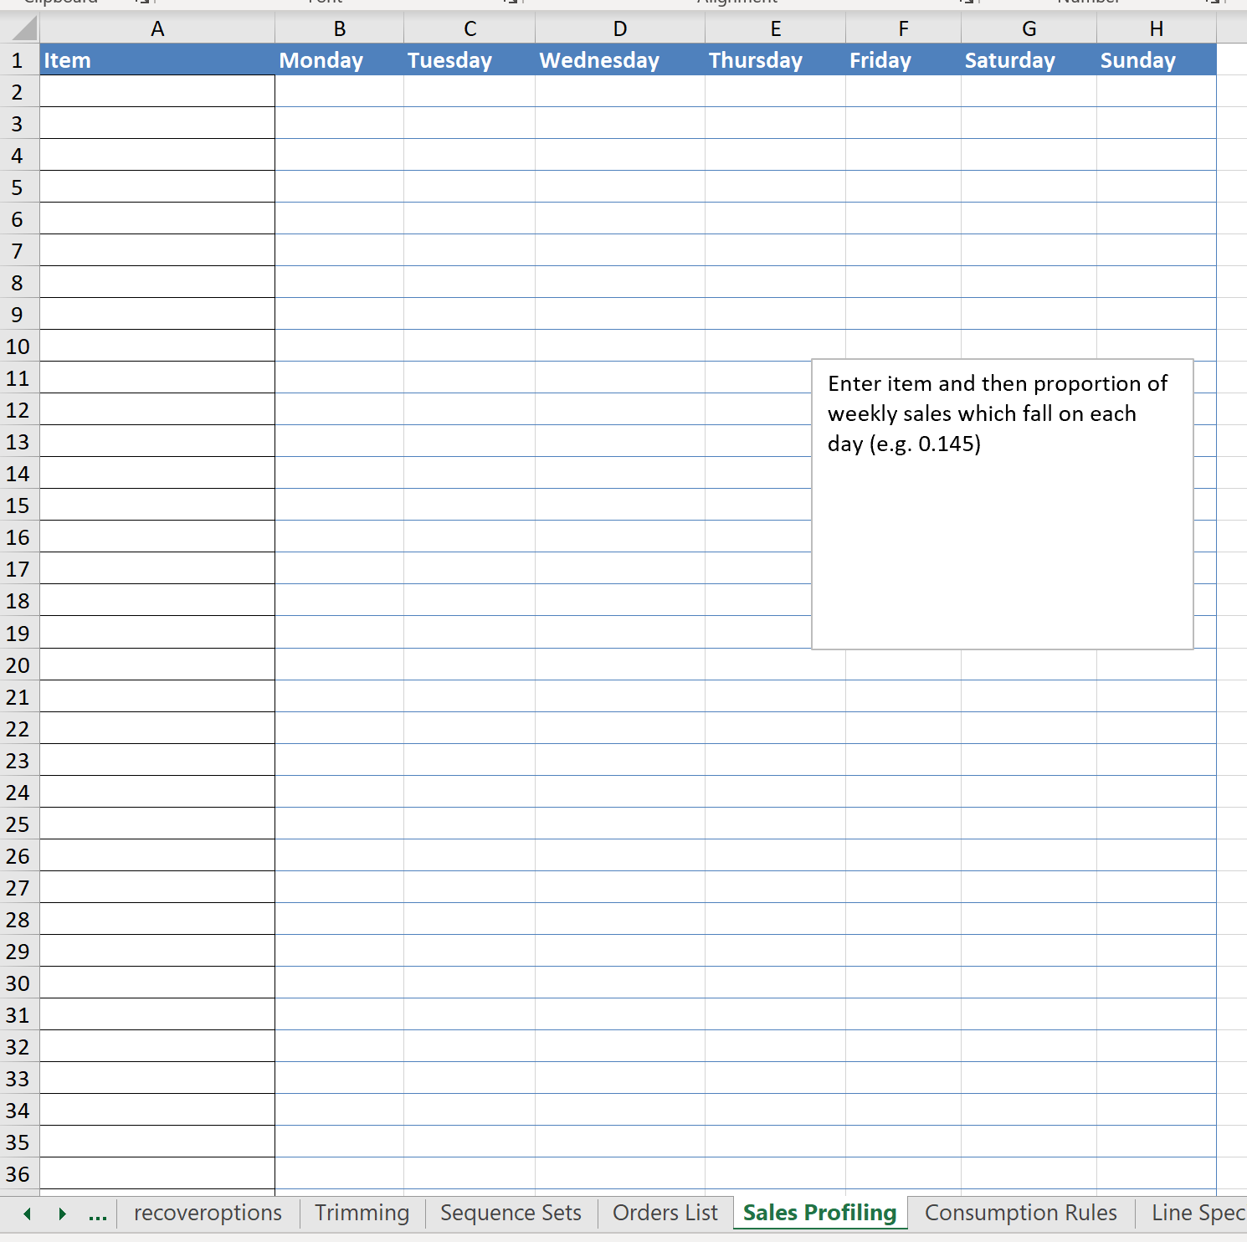
Task: Select column D header above Wednesday
Action: tap(619, 29)
